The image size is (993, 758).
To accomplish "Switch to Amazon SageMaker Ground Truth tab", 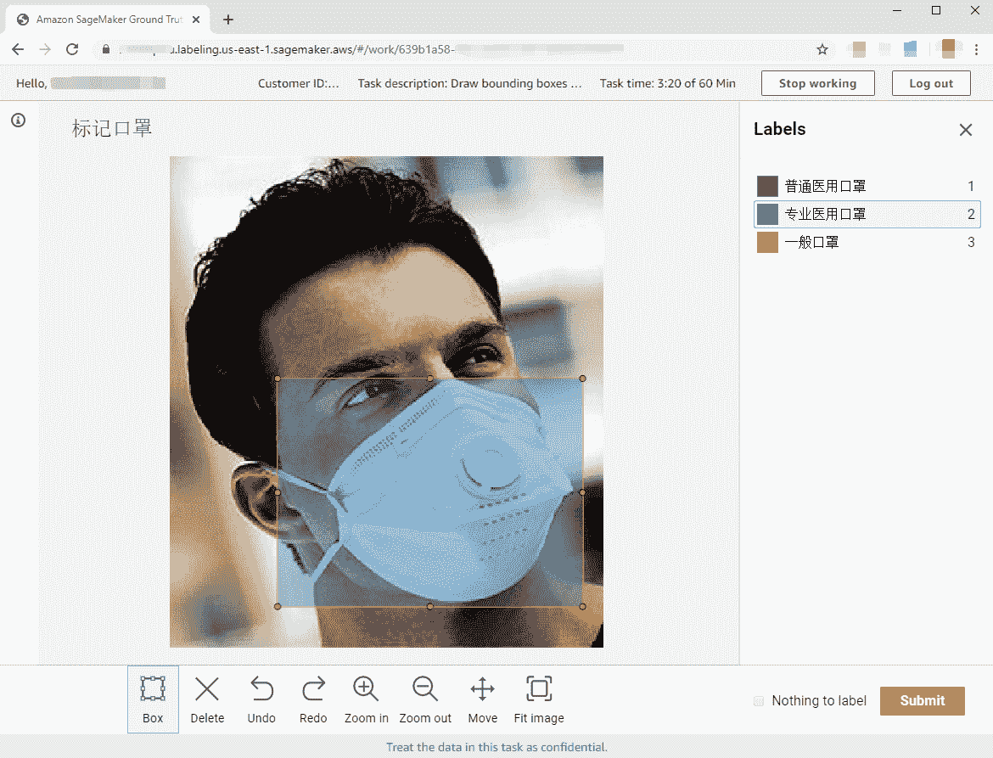I will pos(109,20).
